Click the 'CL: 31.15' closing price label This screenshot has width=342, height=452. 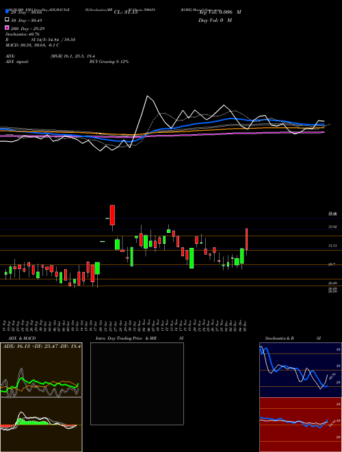126,12
